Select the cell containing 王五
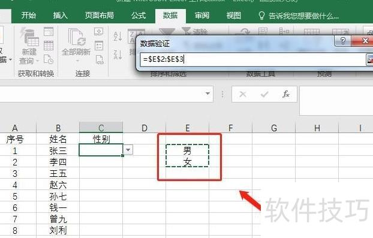Image resolution: width=373 pixels, height=238 pixels. tap(58, 173)
